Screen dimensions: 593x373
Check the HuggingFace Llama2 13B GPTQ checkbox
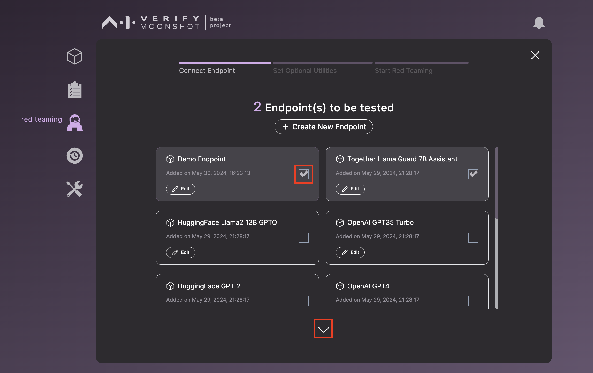pyautogui.click(x=304, y=238)
